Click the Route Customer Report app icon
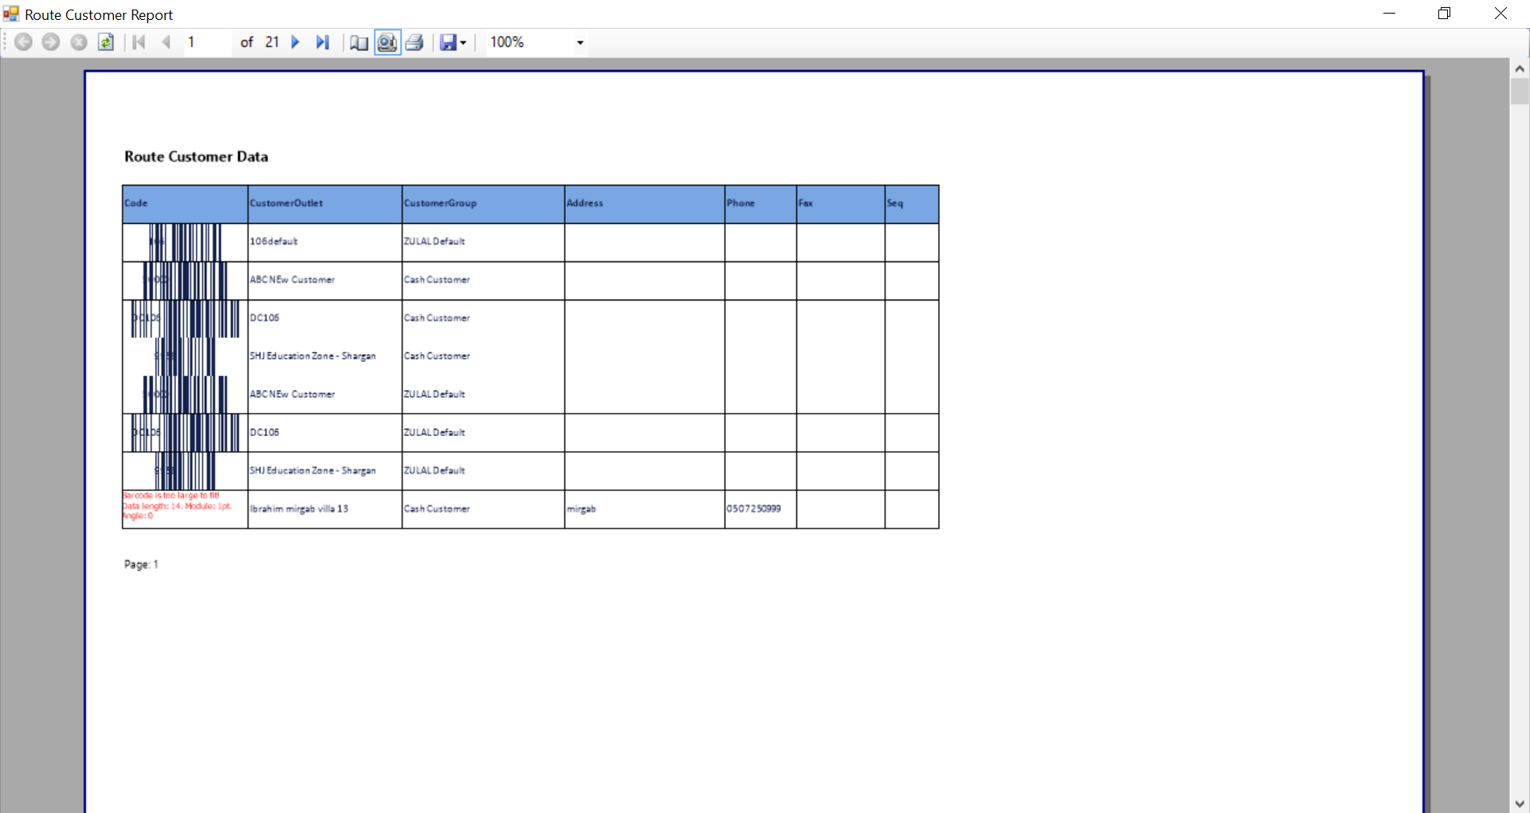This screenshot has width=1530, height=813. [11, 14]
